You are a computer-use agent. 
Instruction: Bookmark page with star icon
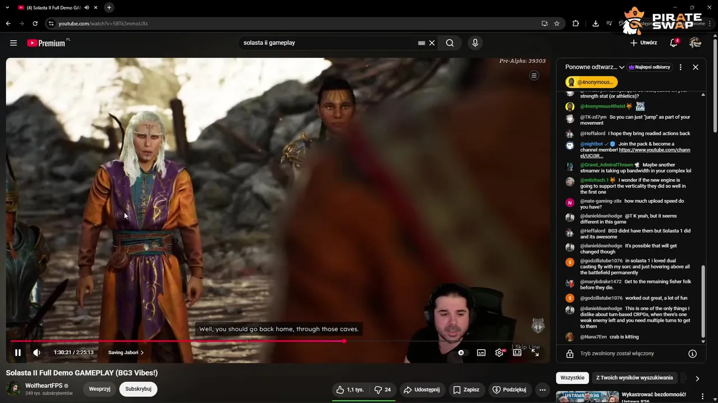point(556,24)
